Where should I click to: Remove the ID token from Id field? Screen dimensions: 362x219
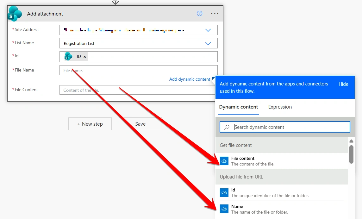(x=85, y=57)
